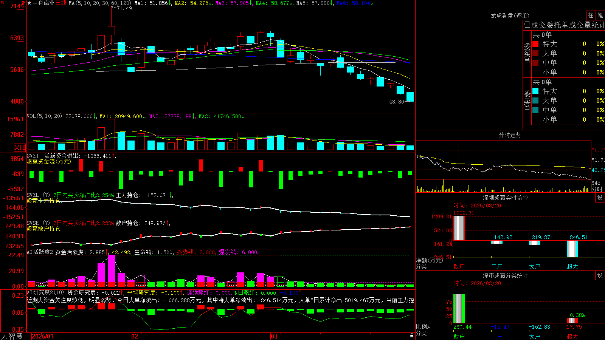Click the 已成交委托单成交量统计 header
Viewport: 605px width, 340px height.
coord(564,25)
